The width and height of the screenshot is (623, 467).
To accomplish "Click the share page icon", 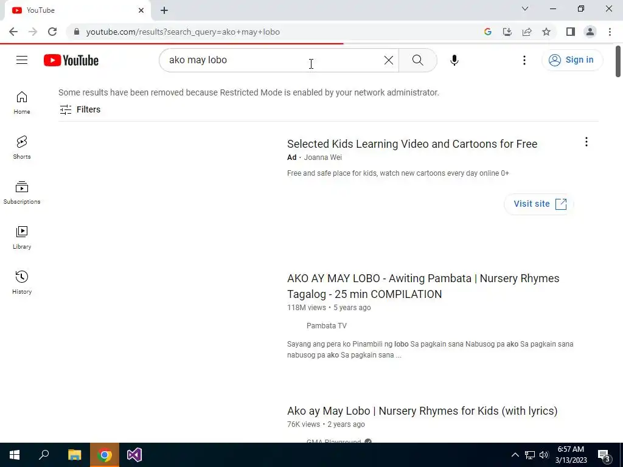I will [527, 32].
